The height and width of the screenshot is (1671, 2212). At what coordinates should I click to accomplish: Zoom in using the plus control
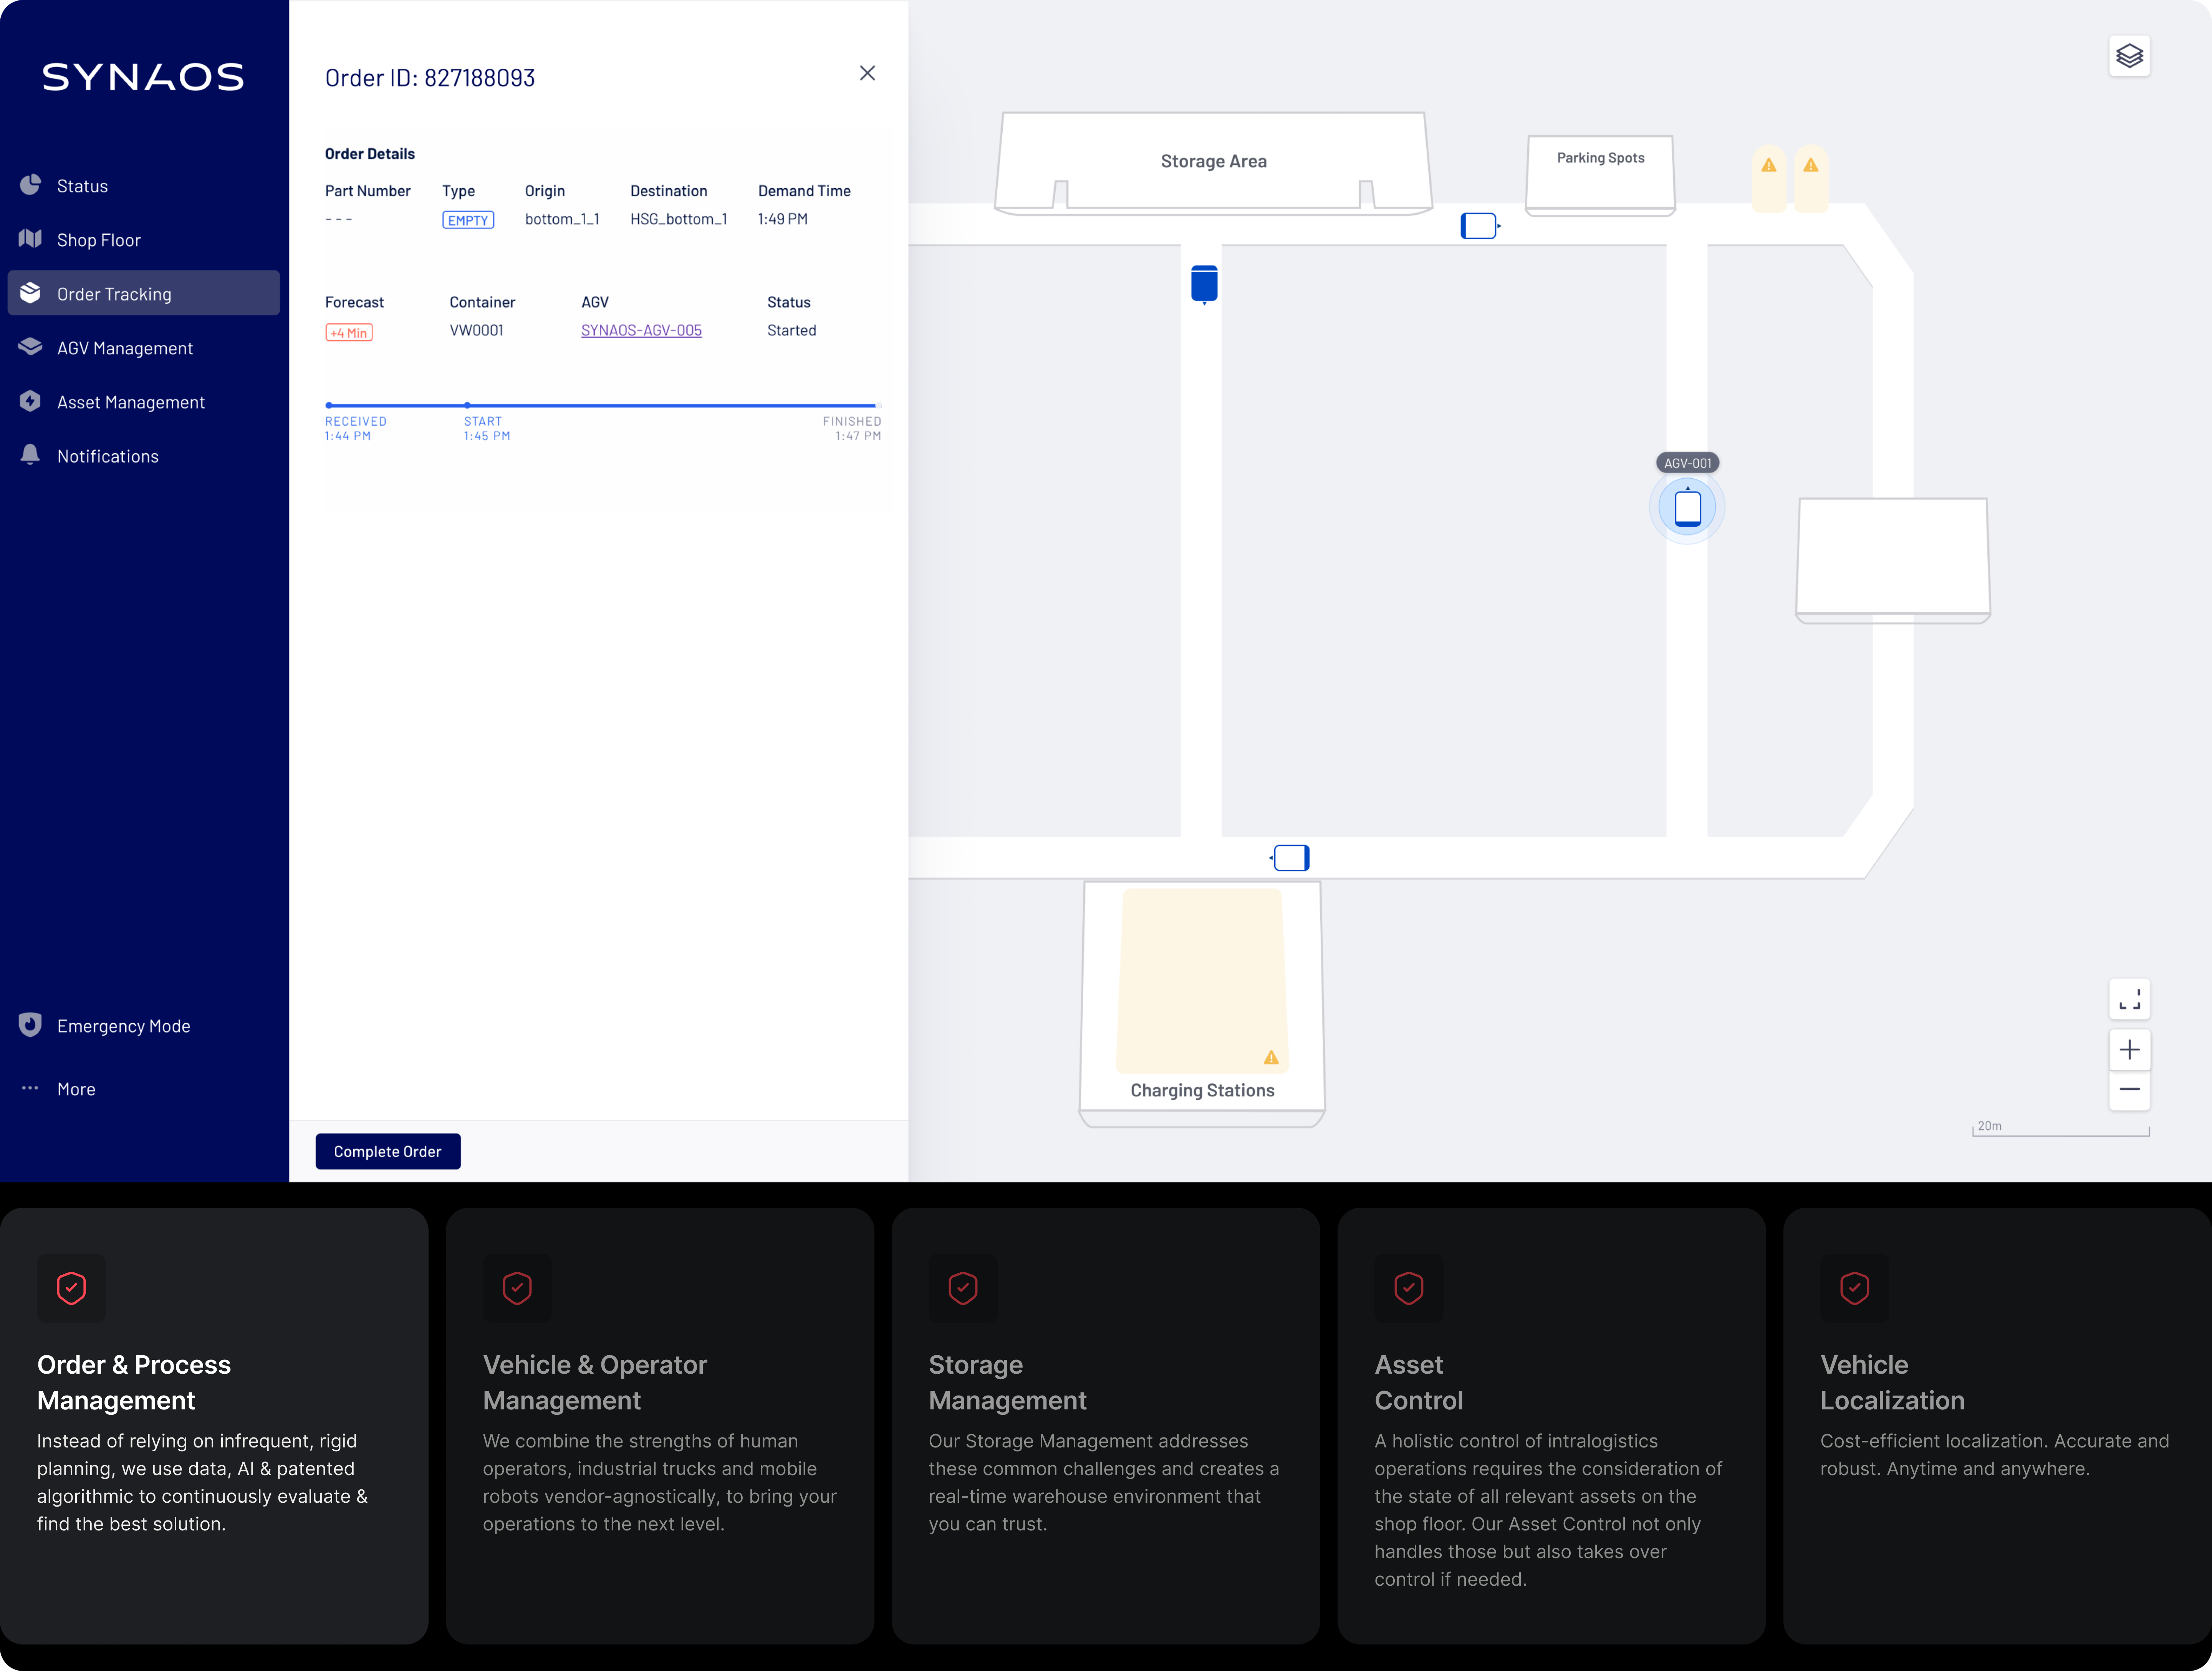click(x=2130, y=1050)
